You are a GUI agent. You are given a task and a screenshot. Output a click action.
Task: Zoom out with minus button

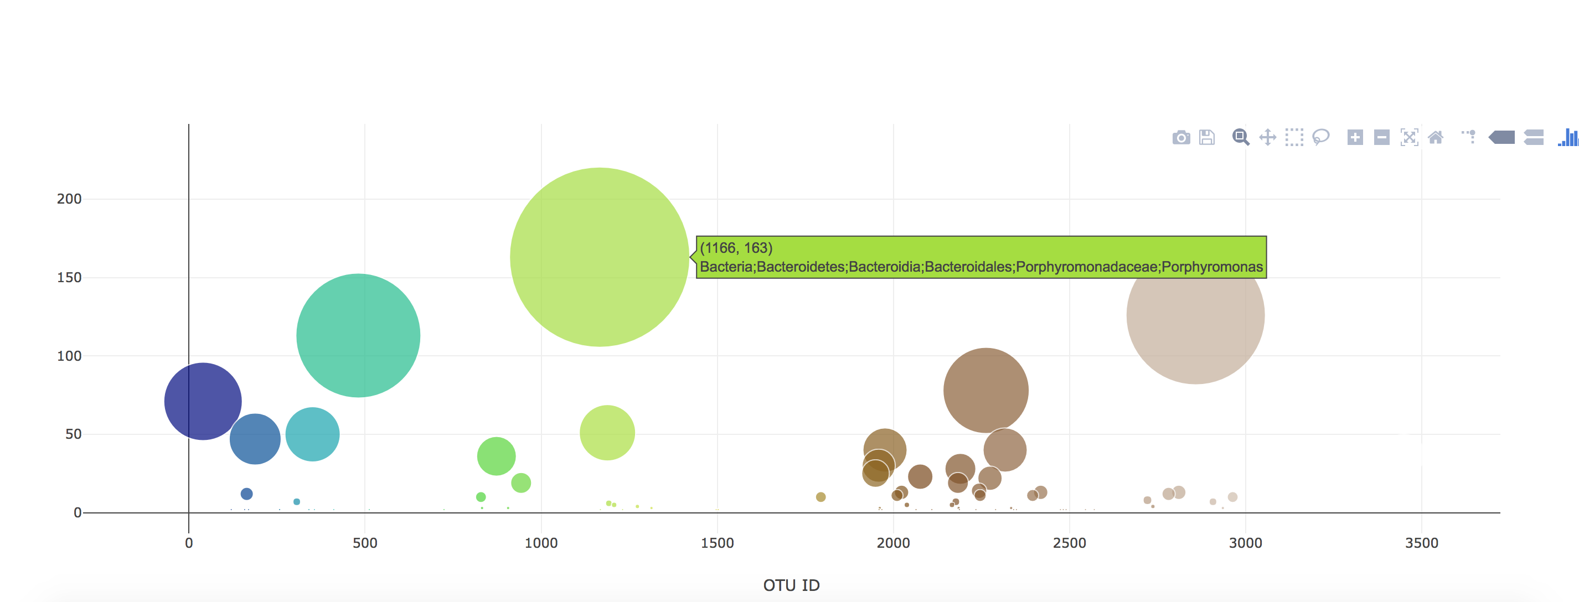[1382, 137]
